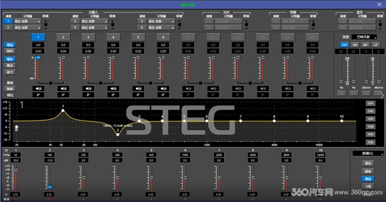This screenshot has width=386, height=202.
Task: Select 英寸 delay unit
Action: point(10,72)
